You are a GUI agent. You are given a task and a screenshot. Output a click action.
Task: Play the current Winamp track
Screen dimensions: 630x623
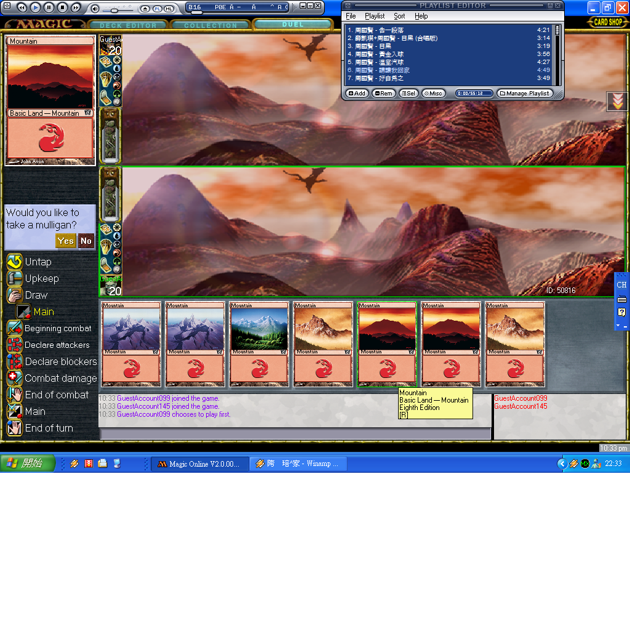35,7
